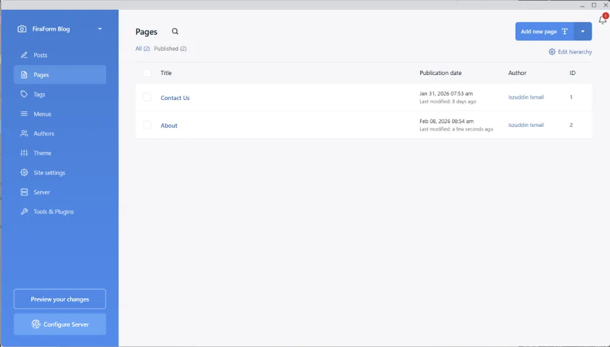This screenshot has height=347, width=610.
Task: Toggle the select-all pages checkbox
Action: pyautogui.click(x=147, y=73)
